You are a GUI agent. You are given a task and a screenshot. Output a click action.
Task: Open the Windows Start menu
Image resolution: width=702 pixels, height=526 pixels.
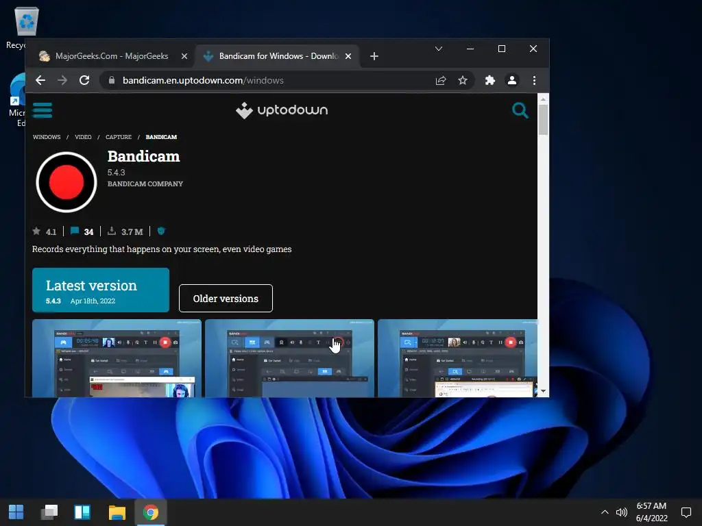(x=16, y=512)
